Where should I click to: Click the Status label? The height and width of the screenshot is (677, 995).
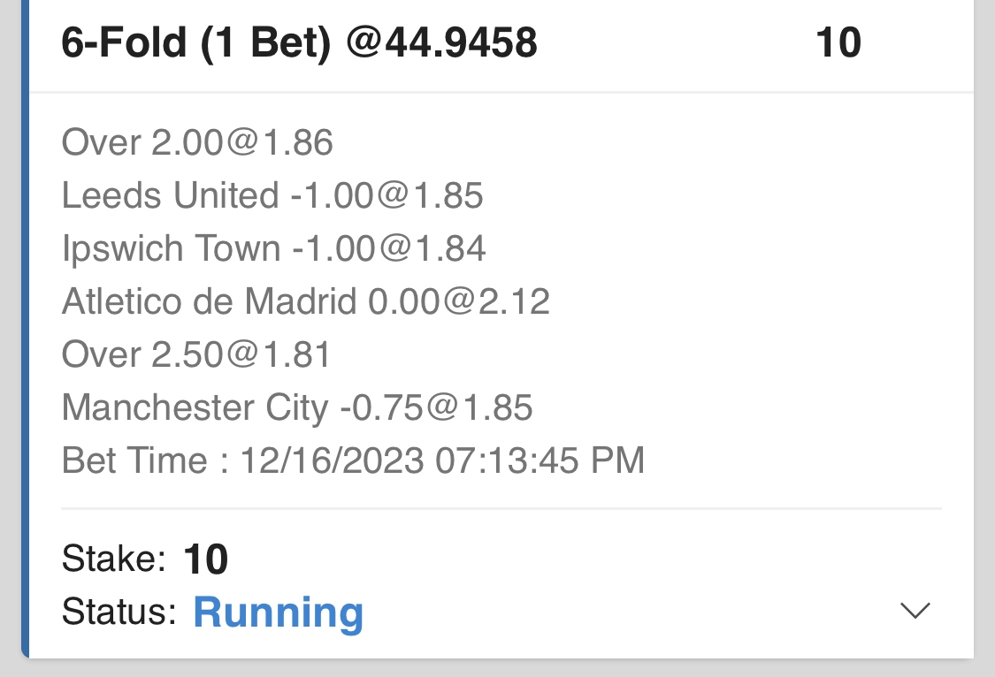pos(119,612)
